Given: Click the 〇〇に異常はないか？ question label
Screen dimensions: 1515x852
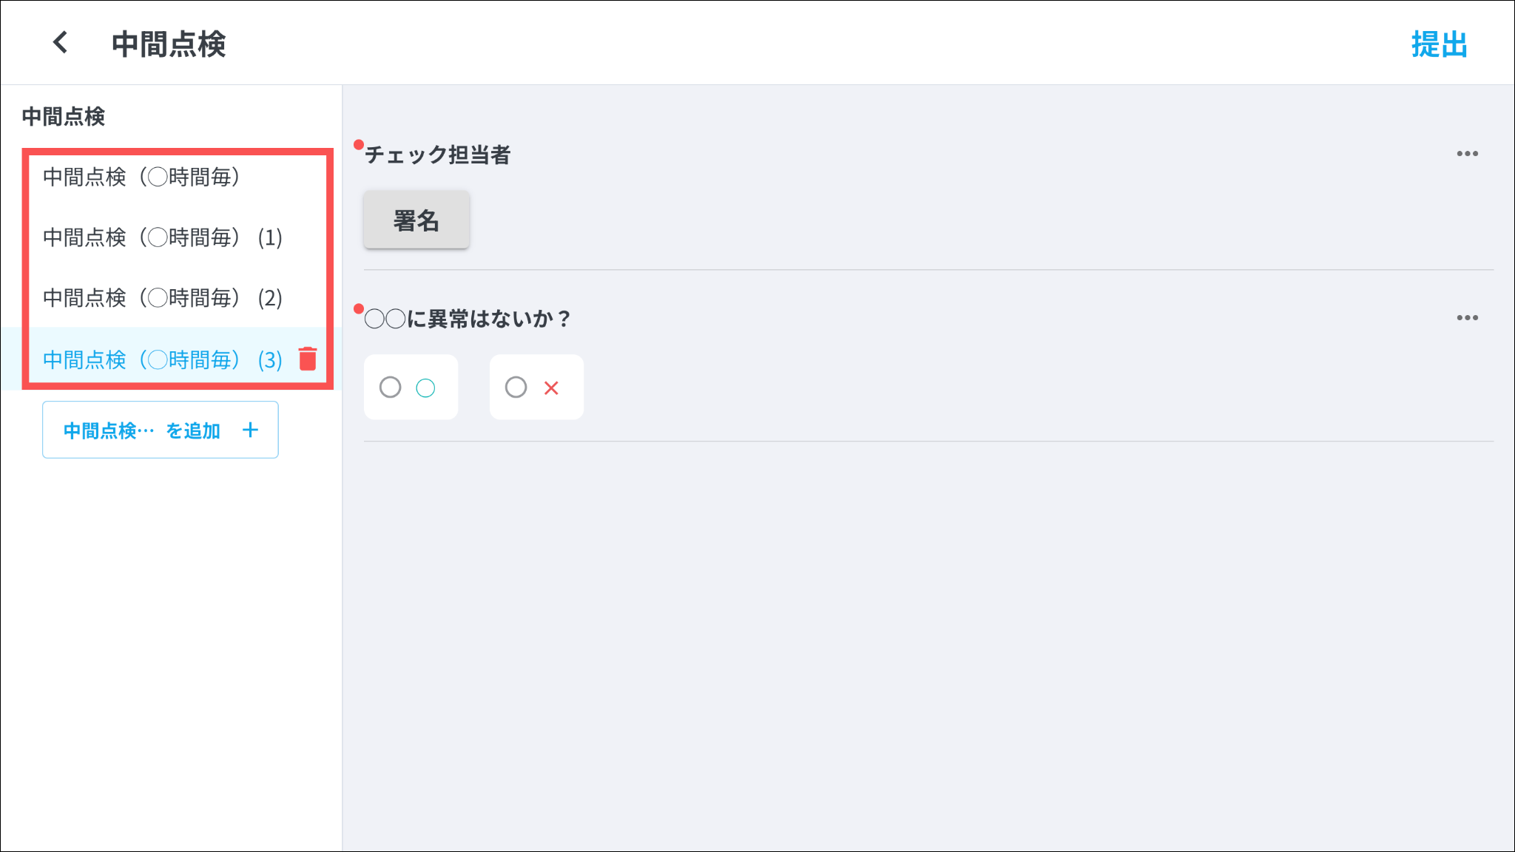Looking at the screenshot, I should pyautogui.click(x=468, y=319).
